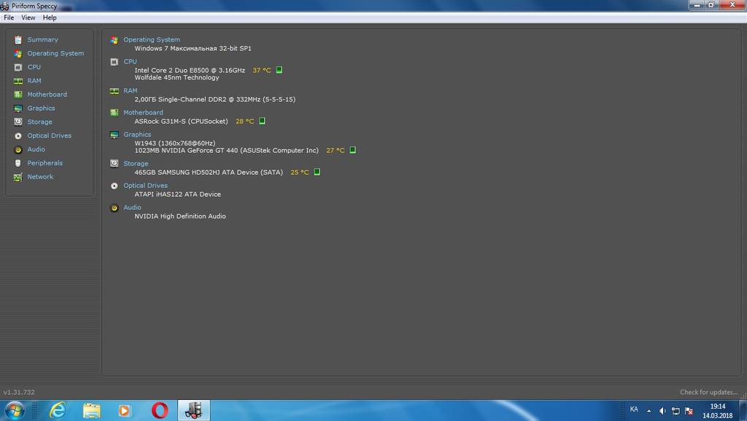Select Operating System in the sidebar
Viewport: 747px width, 421px height.
tap(55, 53)
